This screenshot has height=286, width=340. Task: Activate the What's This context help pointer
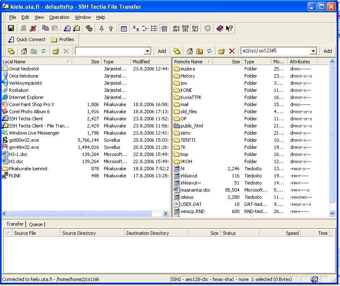coord(229,28)
